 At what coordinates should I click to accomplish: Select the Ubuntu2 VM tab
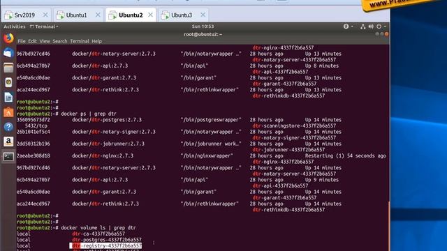point(131,15)
